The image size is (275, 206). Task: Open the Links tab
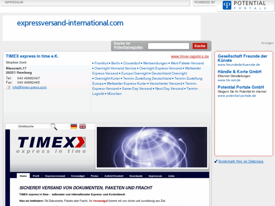[x=171, y=176]
